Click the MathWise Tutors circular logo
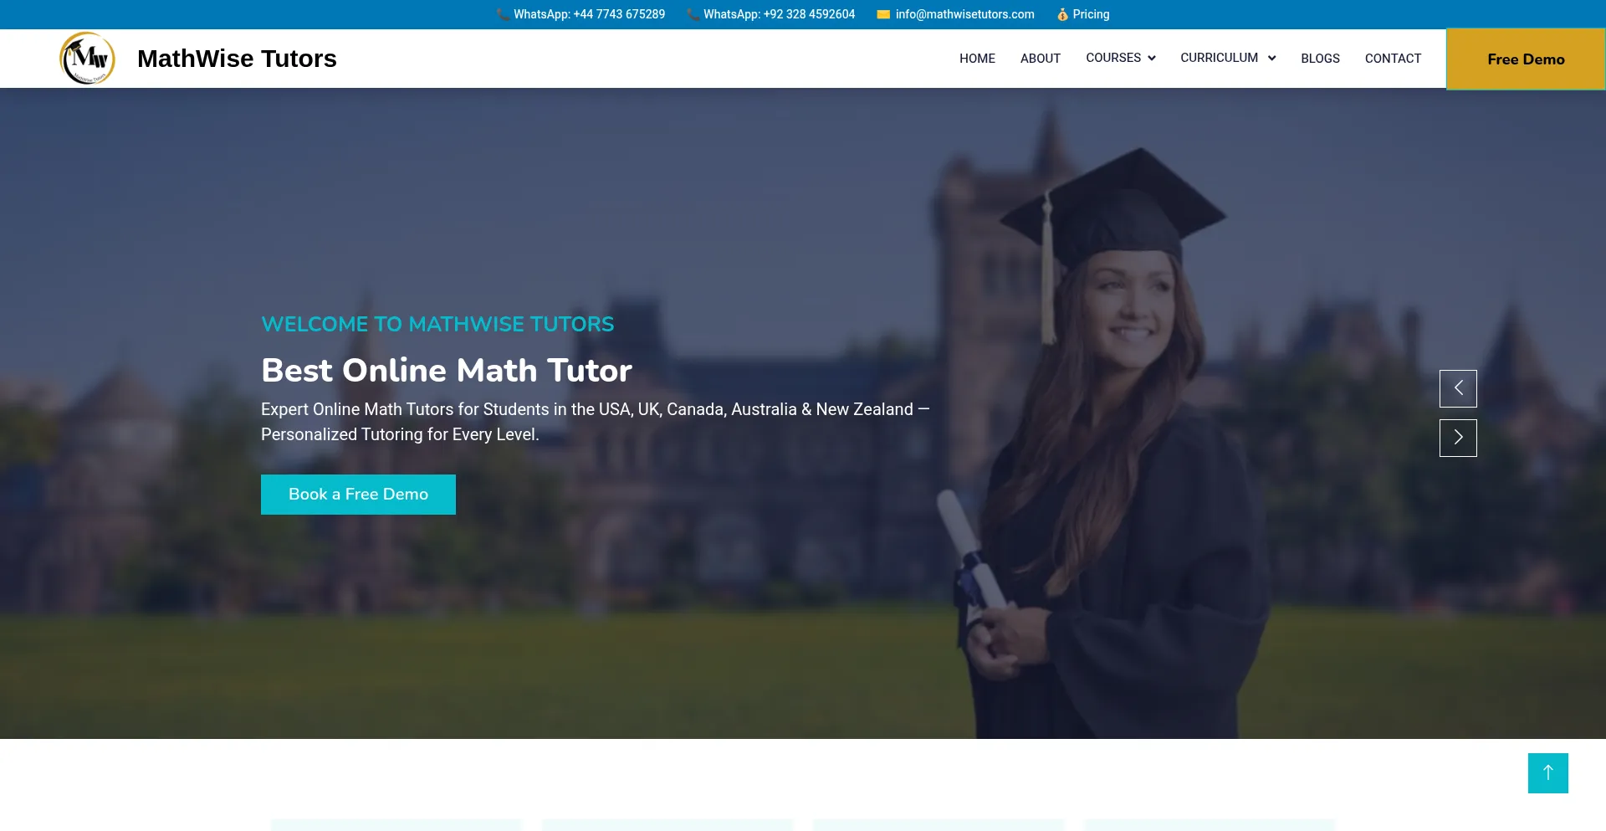Screen dimensions: 1606x831 pyautogui.click(x=87, y=59)
